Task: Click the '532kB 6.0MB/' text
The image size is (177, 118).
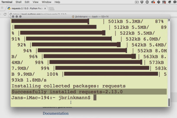Action: pos(143,39)
